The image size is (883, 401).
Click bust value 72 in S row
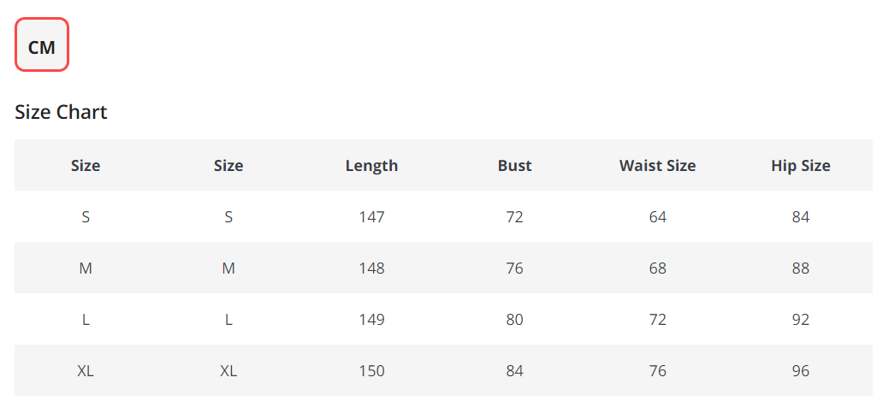515,216
